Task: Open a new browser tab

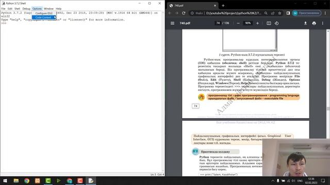Action: click(223, 6)
